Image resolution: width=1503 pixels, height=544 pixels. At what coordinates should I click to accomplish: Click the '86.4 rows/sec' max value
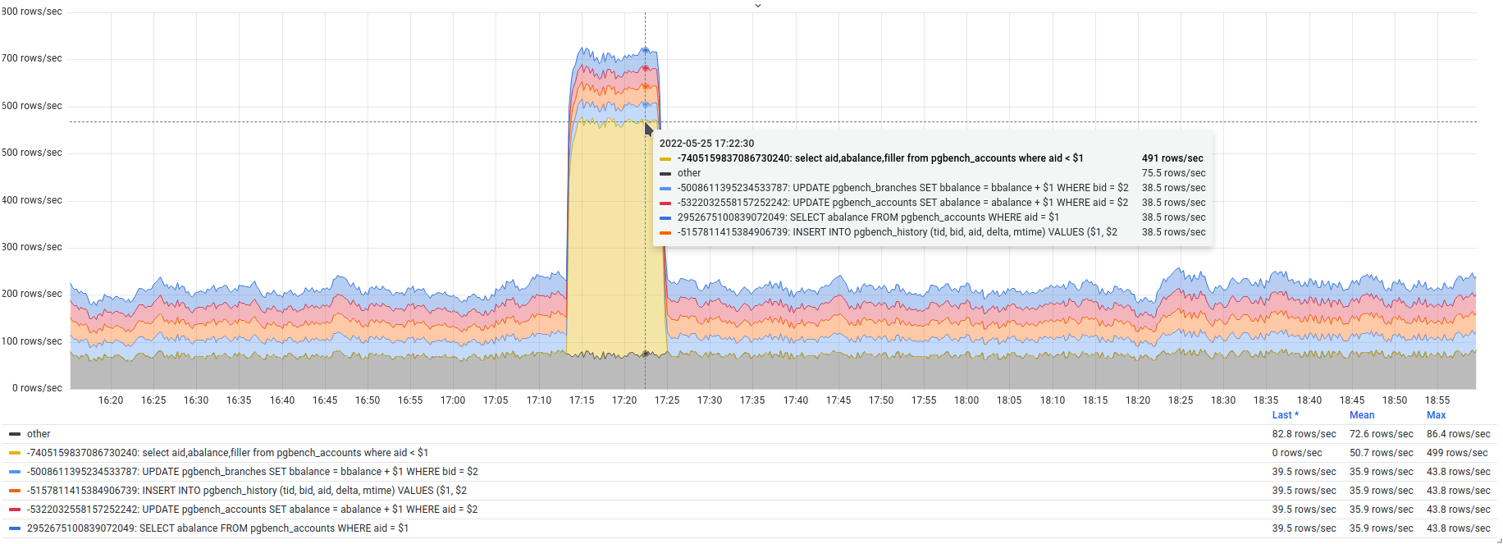point(1459,434)
